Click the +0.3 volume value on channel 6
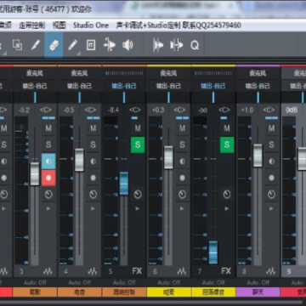Viewport: 306px width, 306px height. [x=158, y=110]
